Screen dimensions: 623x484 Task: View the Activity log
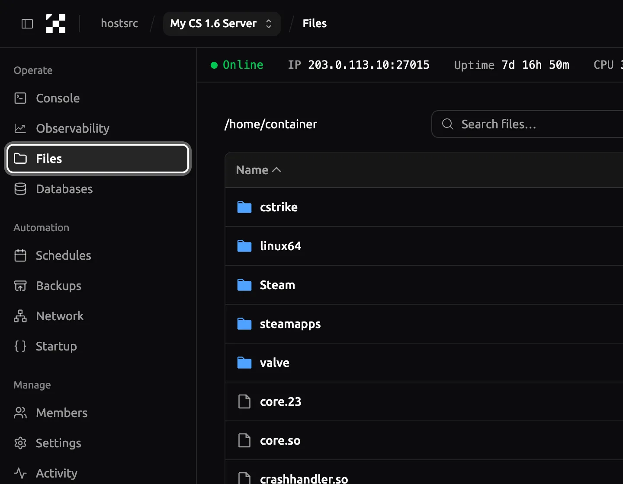(98, 473)
